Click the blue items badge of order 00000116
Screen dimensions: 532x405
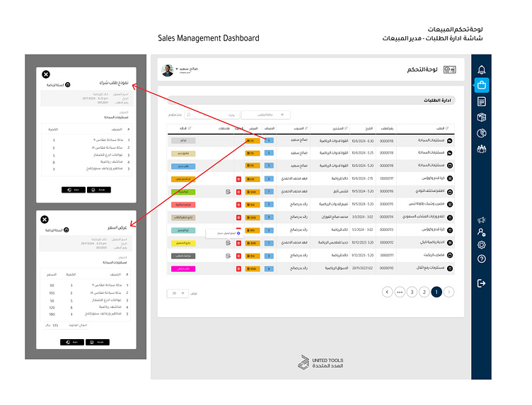click(269, 191)
